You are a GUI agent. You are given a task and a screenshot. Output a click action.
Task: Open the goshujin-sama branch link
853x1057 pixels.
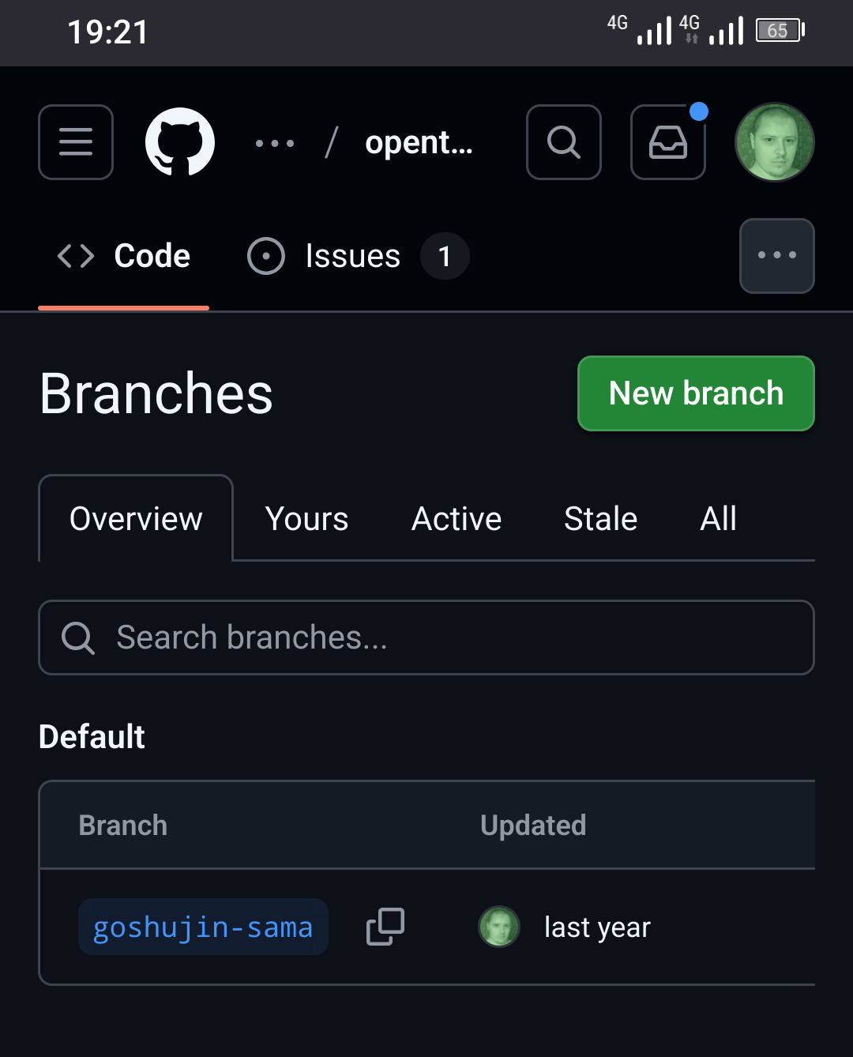point(203,927)
